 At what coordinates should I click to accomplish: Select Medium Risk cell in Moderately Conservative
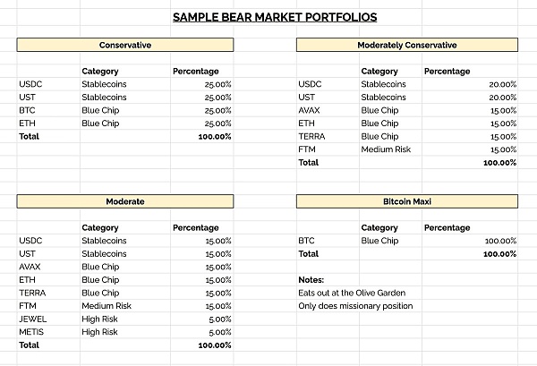[x=386, y=149]
